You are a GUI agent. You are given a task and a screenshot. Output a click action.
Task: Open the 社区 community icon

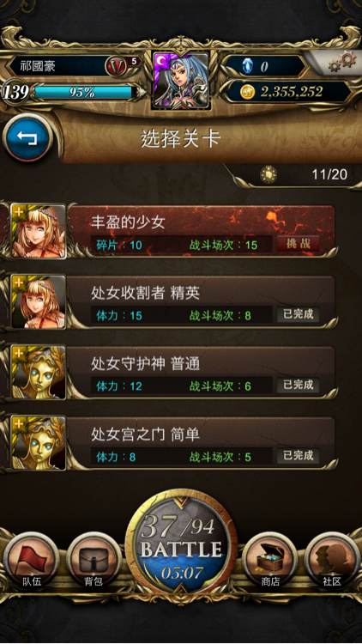[x=332, y=560]
